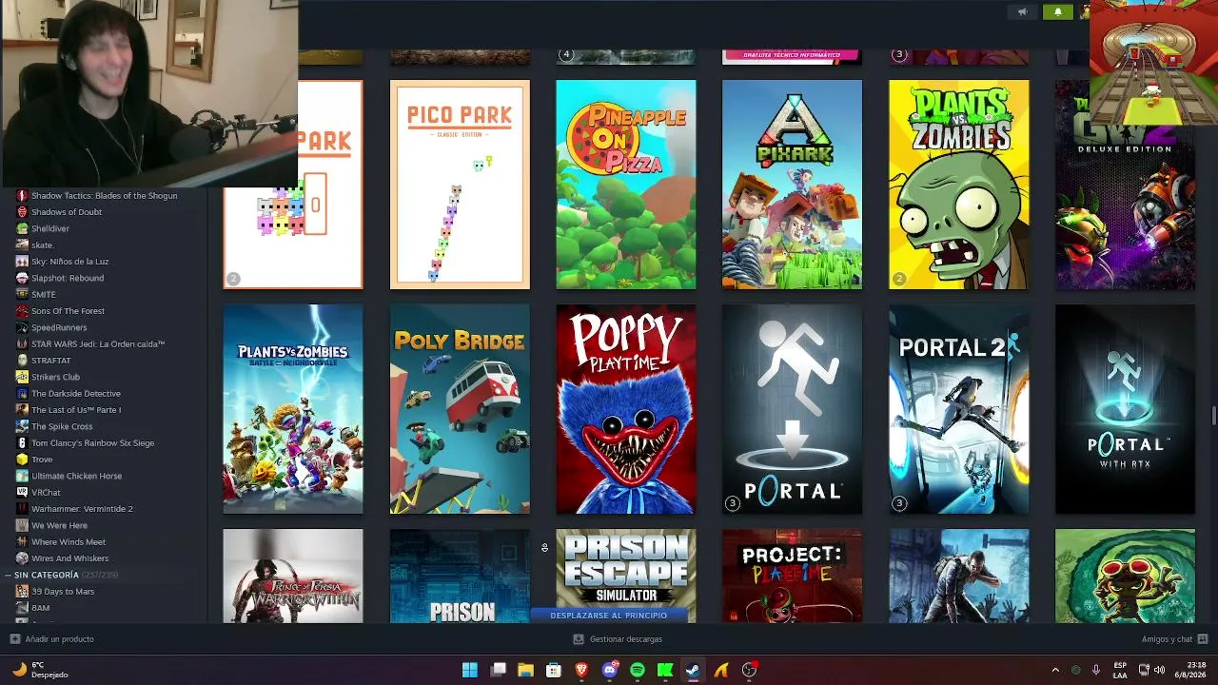The width and height of the screenshot is (1218, 685).
Task: Select "skate." in the game list
Action: 43,245
